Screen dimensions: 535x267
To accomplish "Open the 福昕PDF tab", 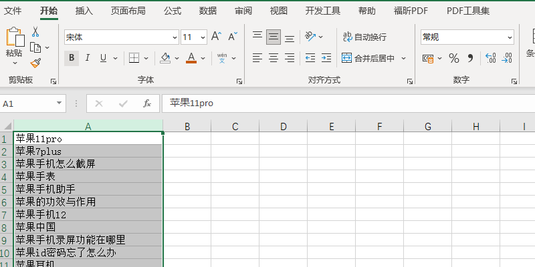I will pyautogui.click(x=411, y=11).
